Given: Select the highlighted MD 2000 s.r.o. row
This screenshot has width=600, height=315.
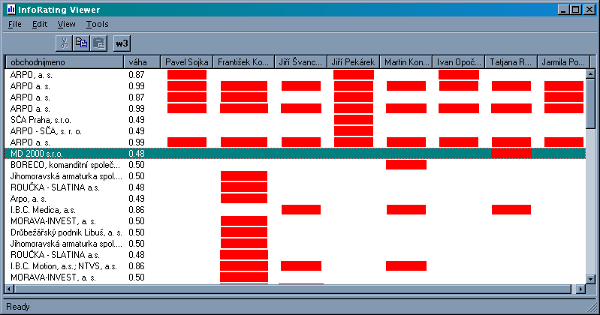Looking at the screenshot, I should tap(64, 153).
